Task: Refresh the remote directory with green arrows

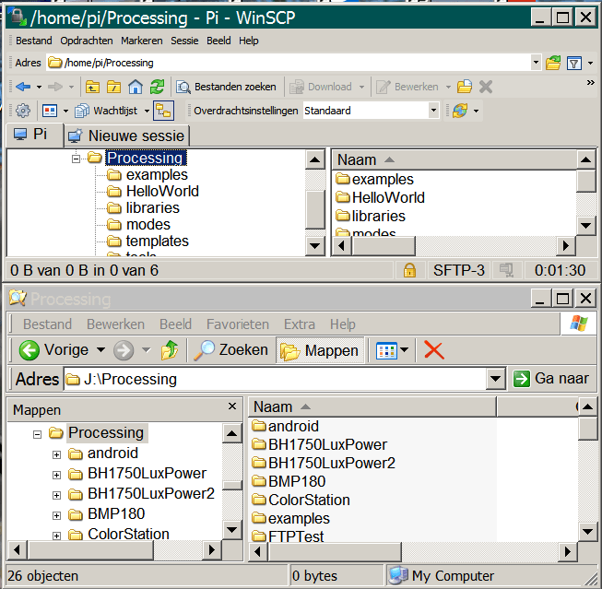Action: [157, 88]
